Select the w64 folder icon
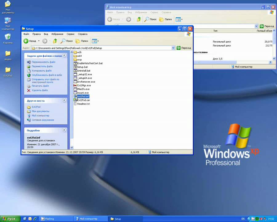 point(75,56)
